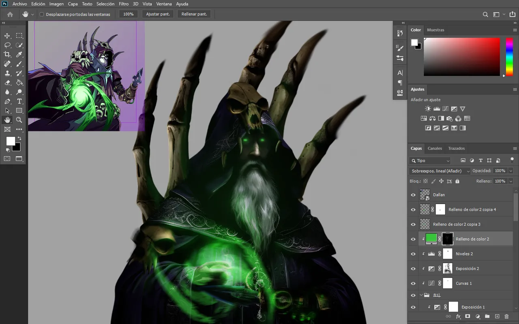Switch to the Canales tab
The image size is (519, 324).
tap(435, 148)
